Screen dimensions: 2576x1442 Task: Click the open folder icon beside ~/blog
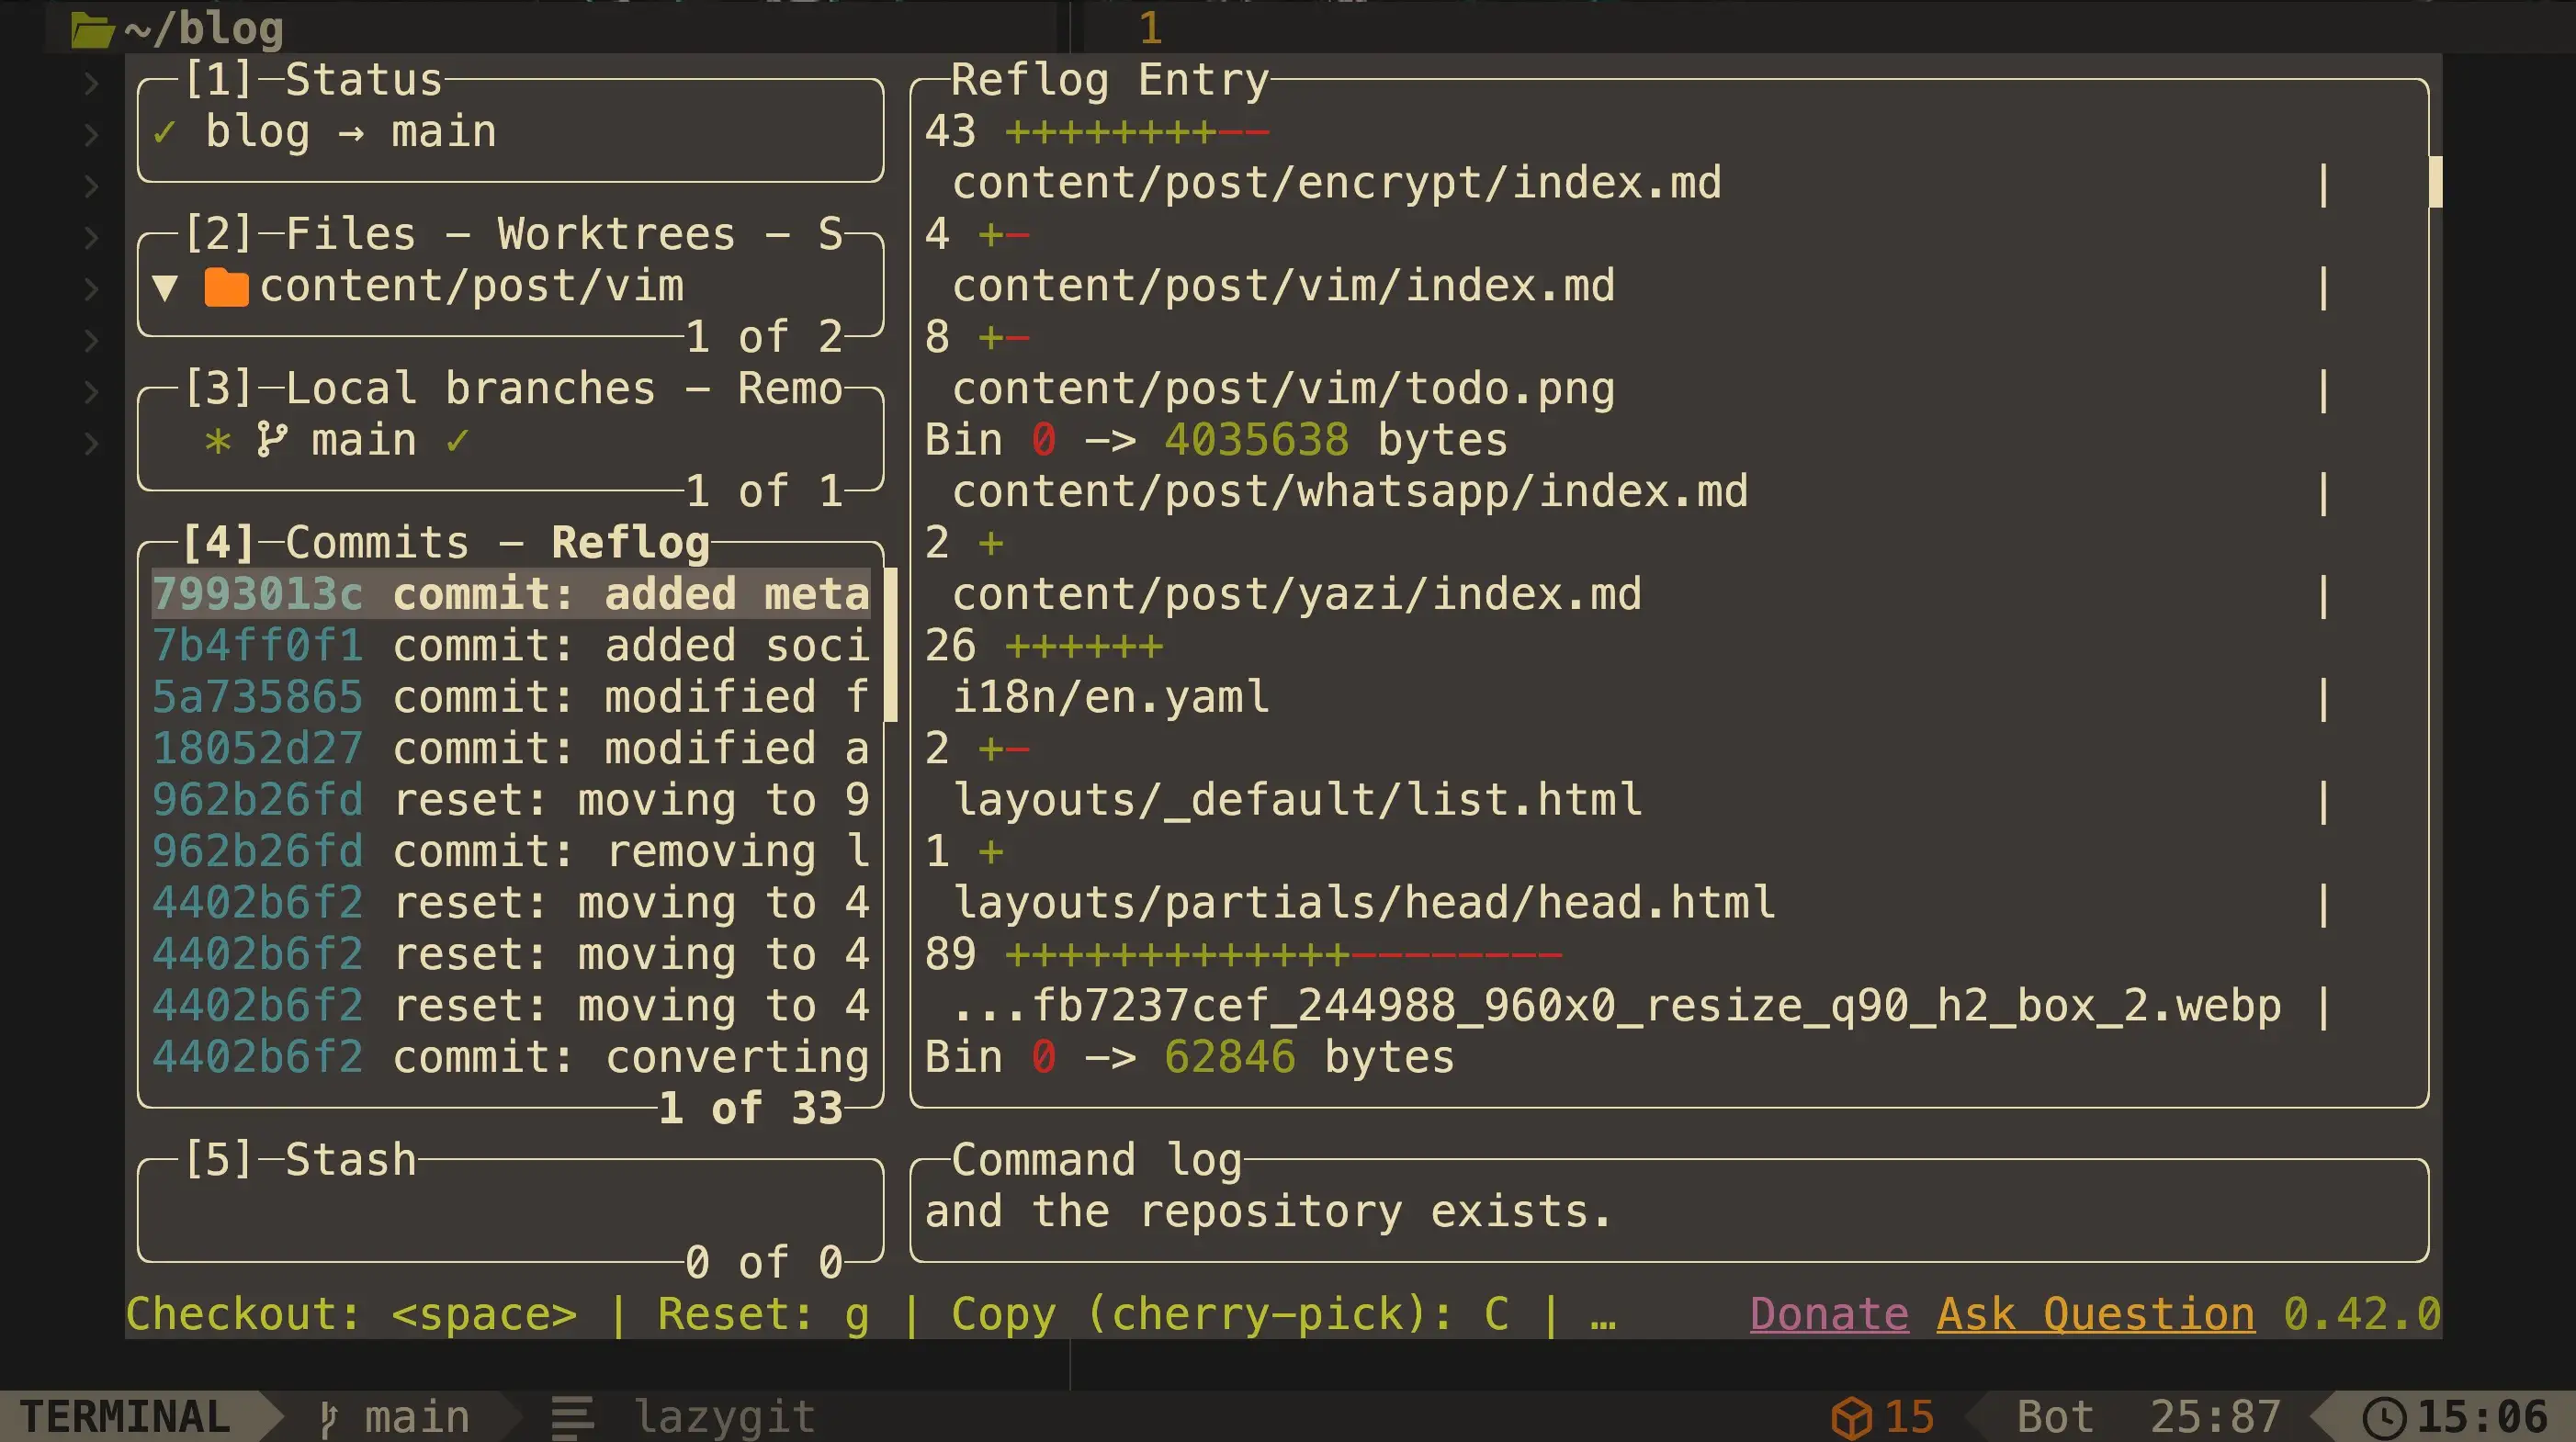click(93, 29)
